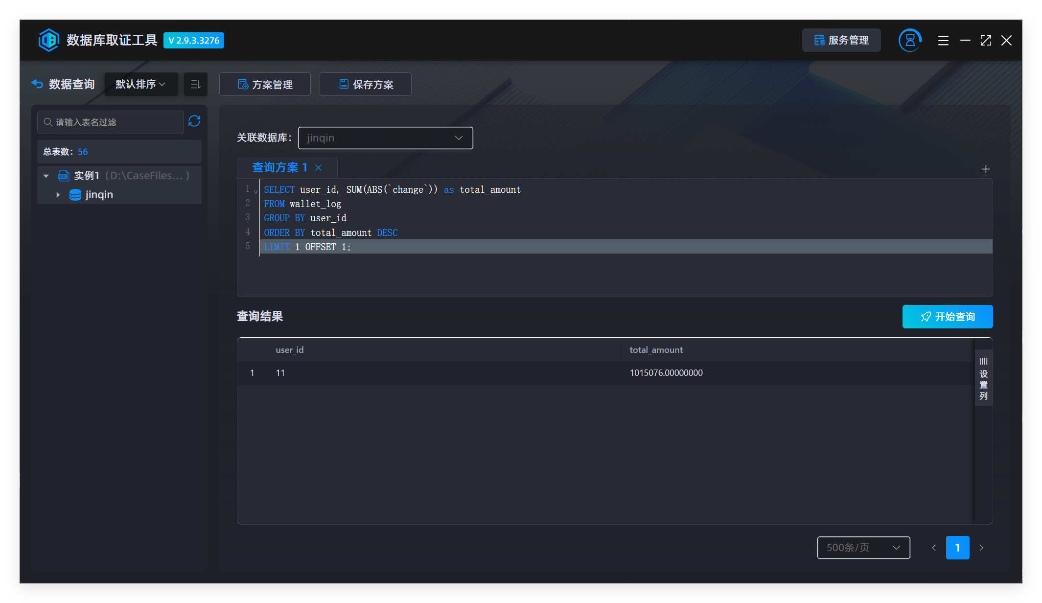
Task: Select the 查询方案 1 tab
Action: pyautogui.click(x=279, y=167)
